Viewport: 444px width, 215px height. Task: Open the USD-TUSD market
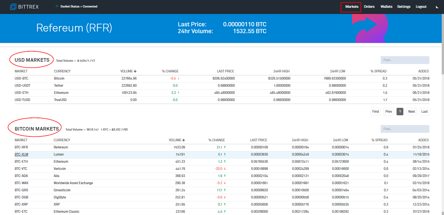(x=22, y=100)
